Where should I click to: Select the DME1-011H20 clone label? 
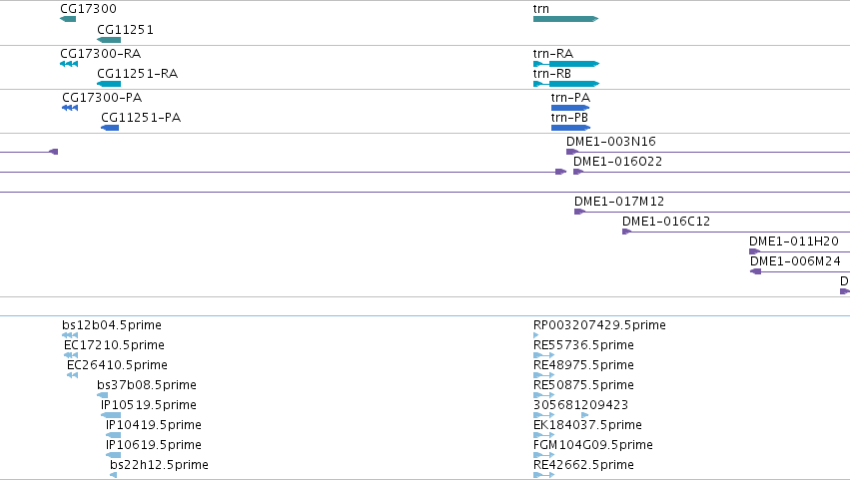[794, 241]
